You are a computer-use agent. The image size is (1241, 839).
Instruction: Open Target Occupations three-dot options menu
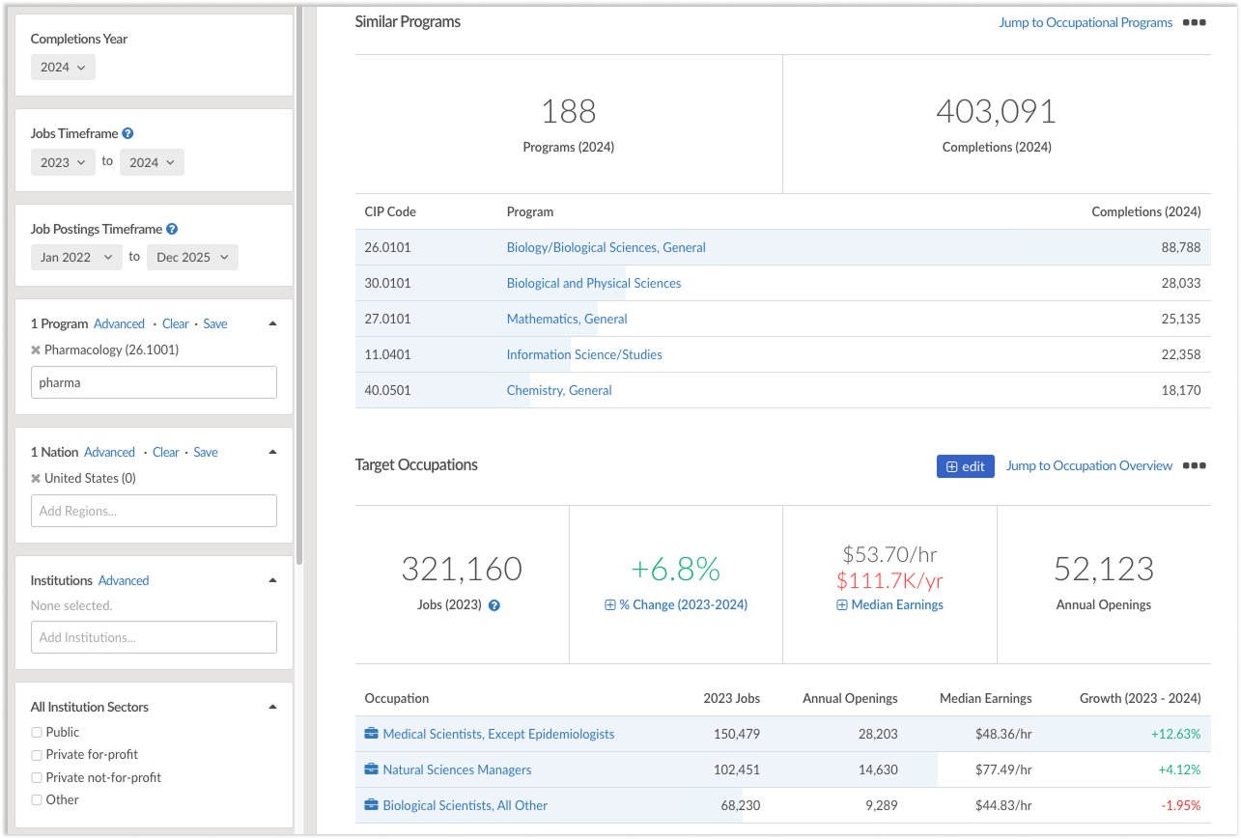[x=1195, y=465]
